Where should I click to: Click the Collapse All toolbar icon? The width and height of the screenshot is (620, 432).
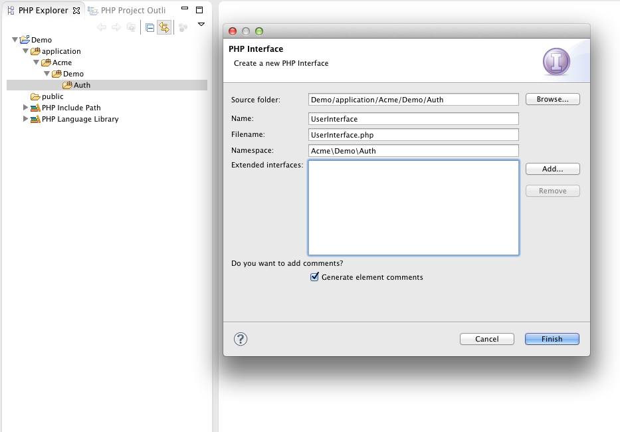150,27
